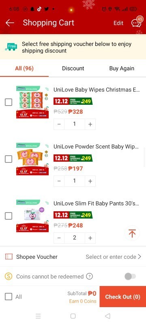Expand Shopee Voucher select or enter code
The height and width of the screenshot is (325, 146).
(113, 257)
